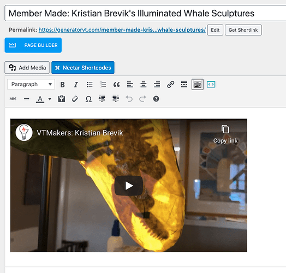Open the Paragraph format dropdown
Screen dimensions: 286x273
point(31,84)
